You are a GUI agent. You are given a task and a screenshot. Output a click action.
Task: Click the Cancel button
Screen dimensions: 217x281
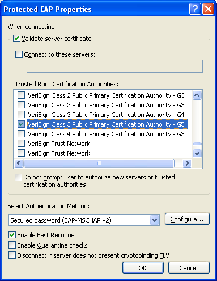click(189, 268)
